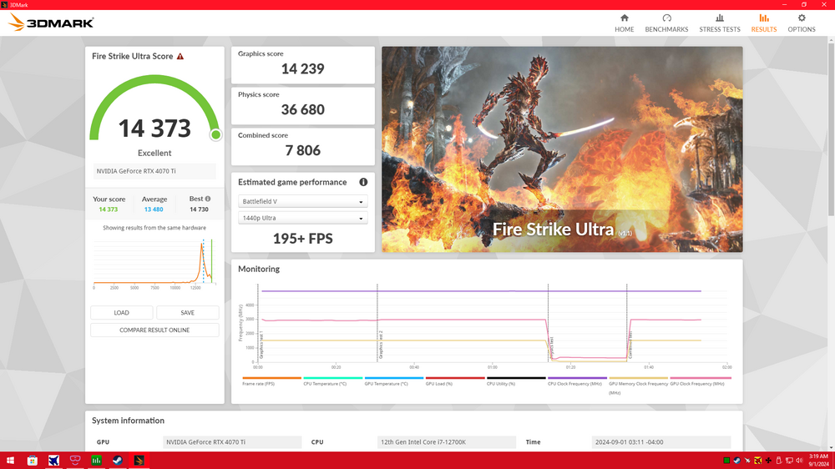
Task: Click the Best score 14 730
Action: pos(199,209)
